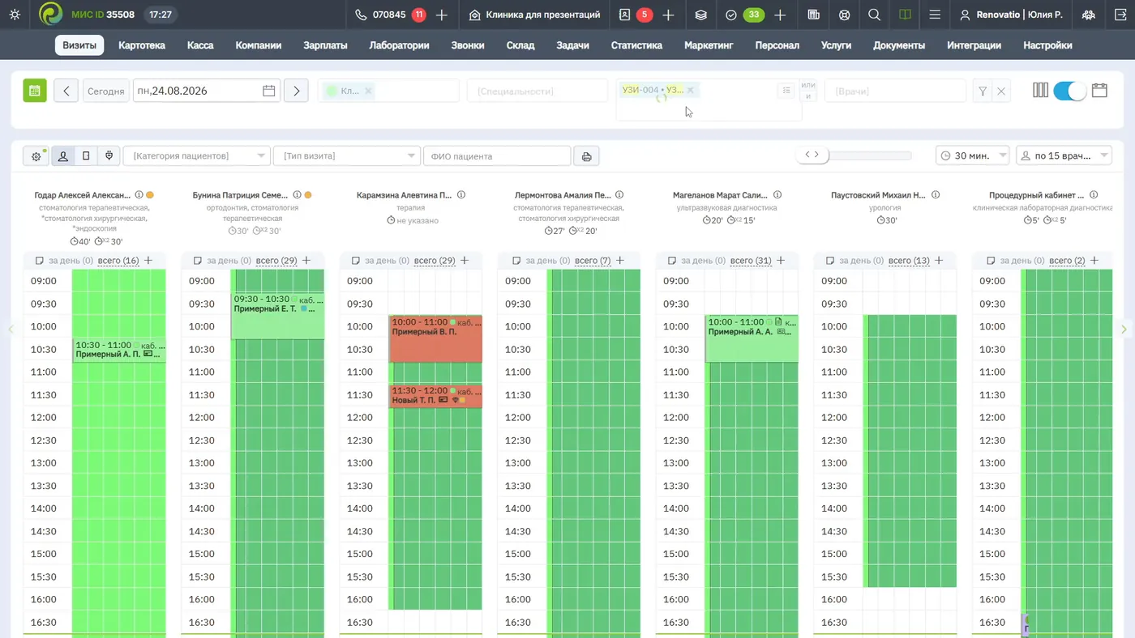1135x638 pixels.
Task: Open the Картотека menu tab
Action: pyautogui.click(x=142, y=45)
